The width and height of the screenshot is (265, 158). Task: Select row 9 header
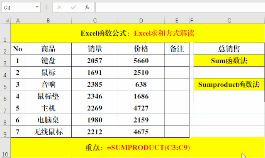5,132
